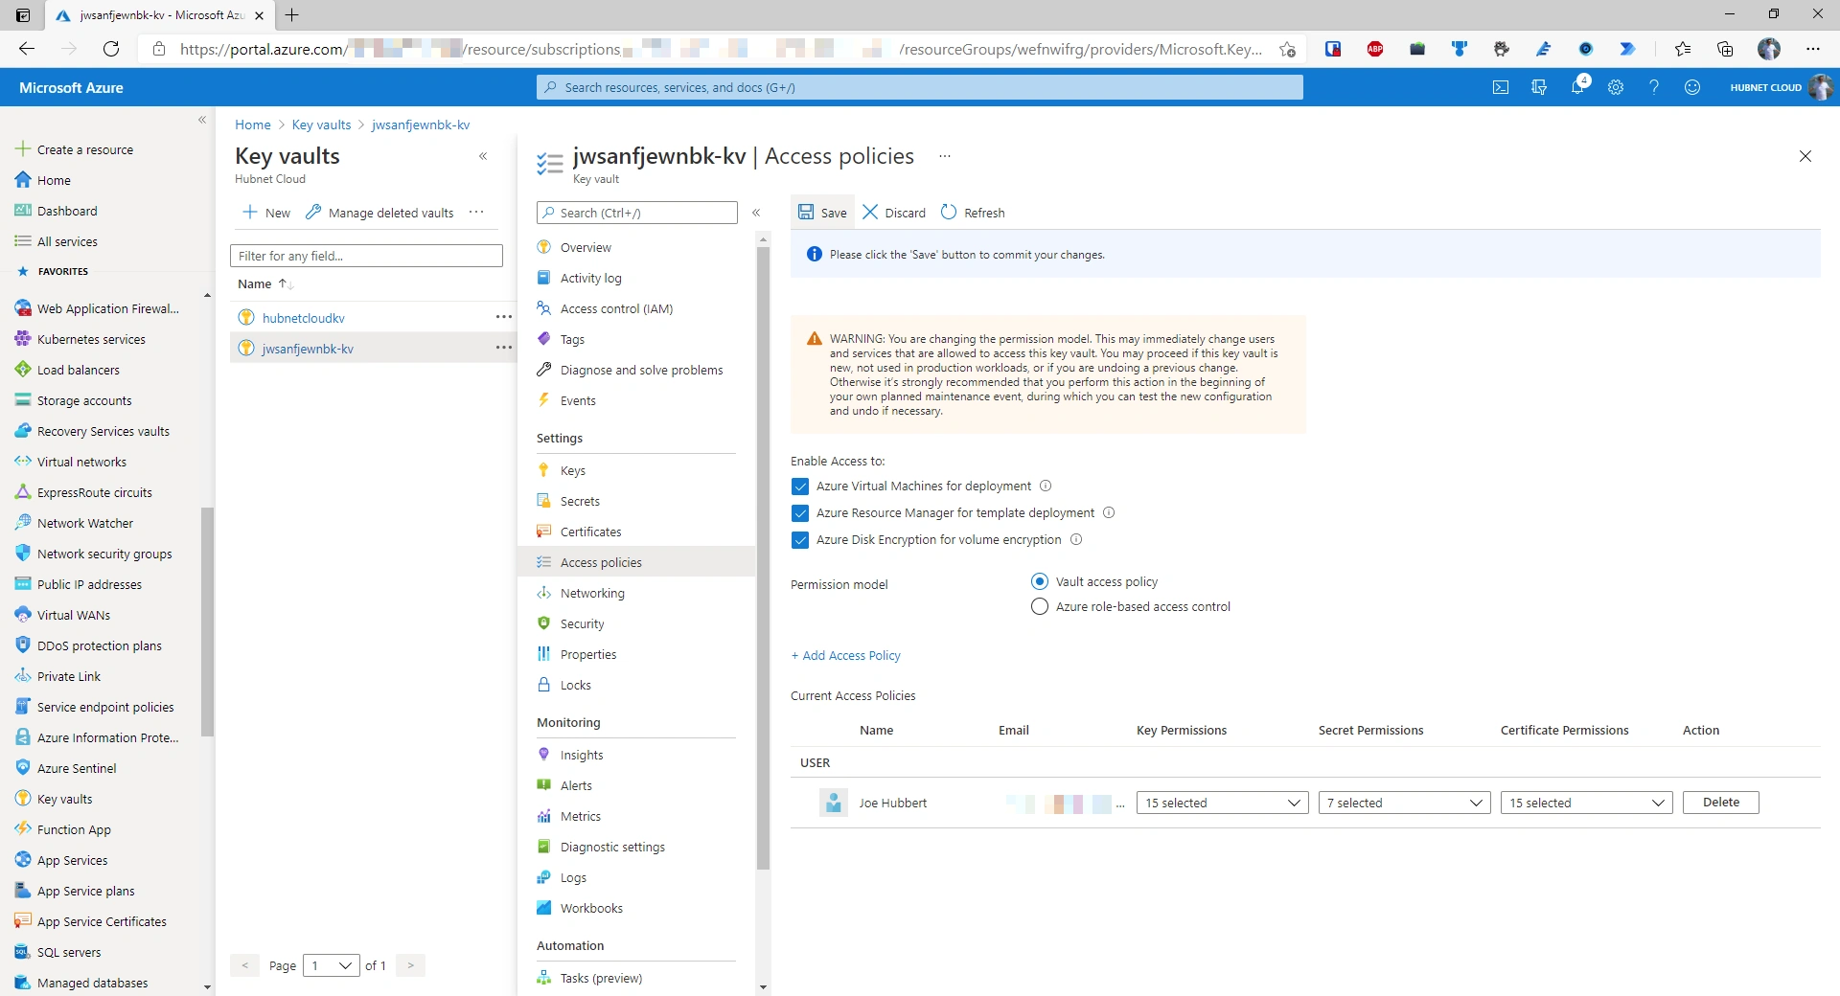The width and height of the screenshot is (1840, 996).
Task: Collapse the Key vaults list blade
Action: click(483, 156)
